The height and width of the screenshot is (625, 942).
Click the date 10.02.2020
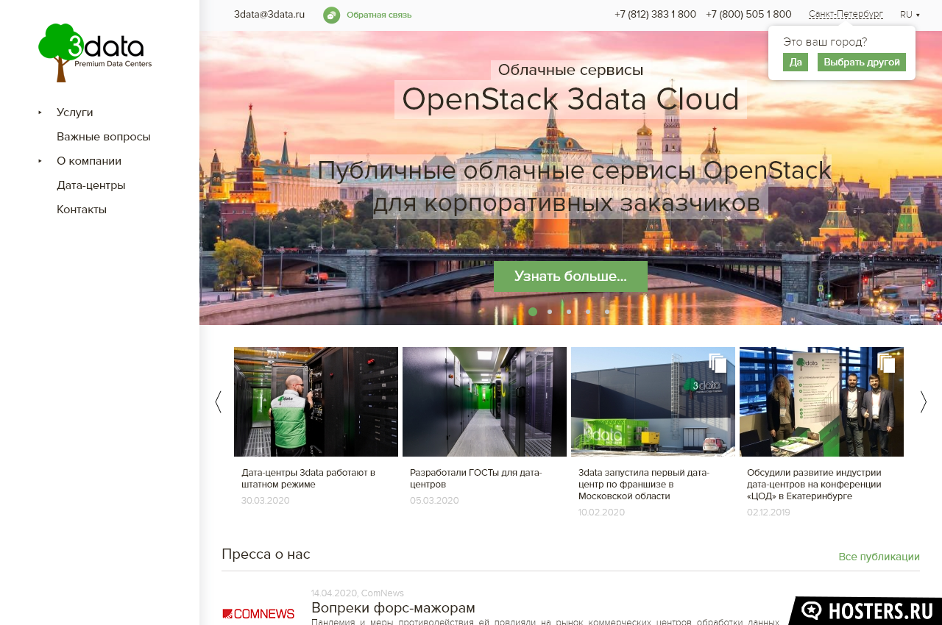601,512
